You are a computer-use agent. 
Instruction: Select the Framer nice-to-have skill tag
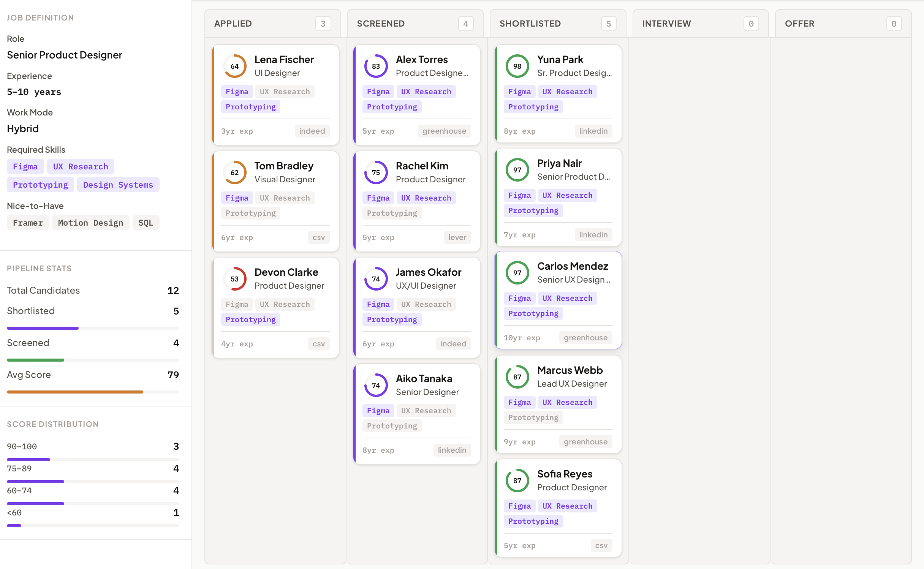(x=28, y=223)
